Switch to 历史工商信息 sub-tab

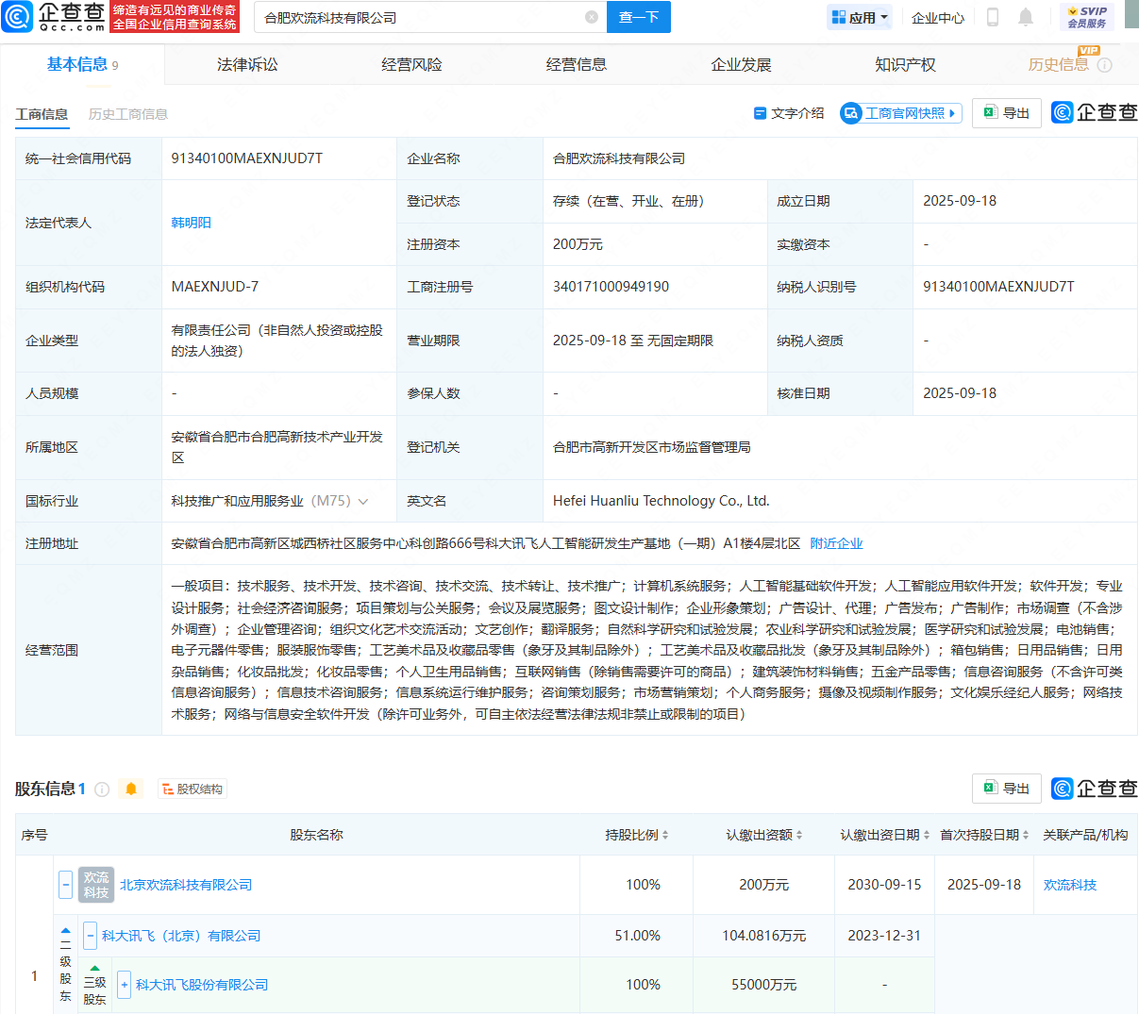tap(127, 114)
